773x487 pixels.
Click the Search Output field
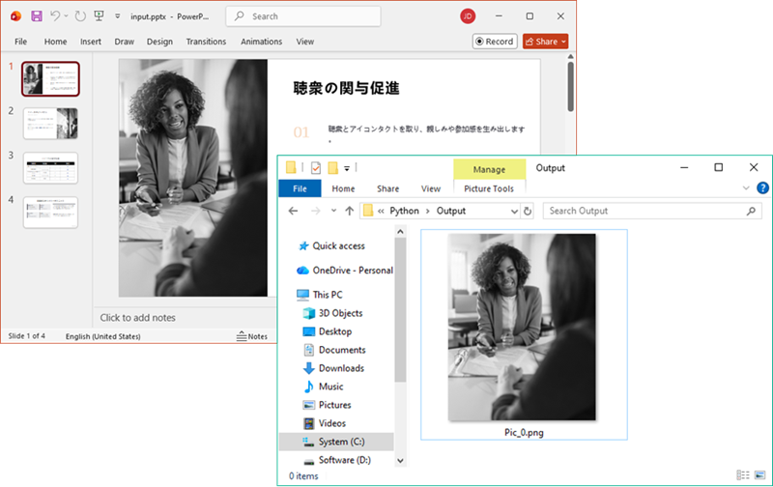[651, 211]
